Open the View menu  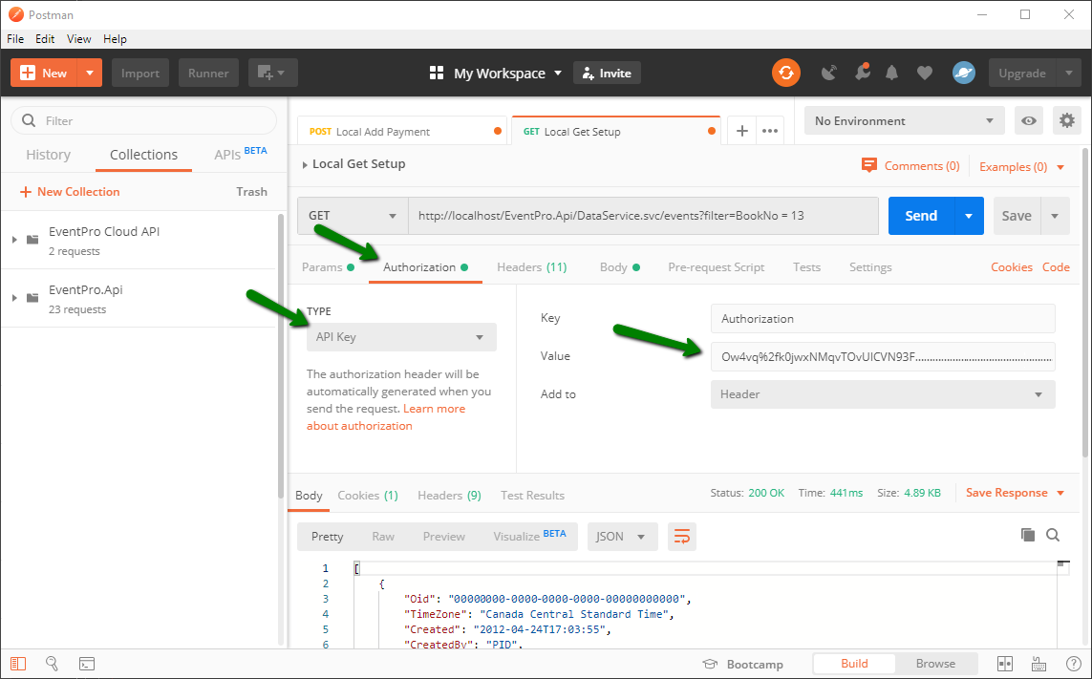tap(78, 39)
